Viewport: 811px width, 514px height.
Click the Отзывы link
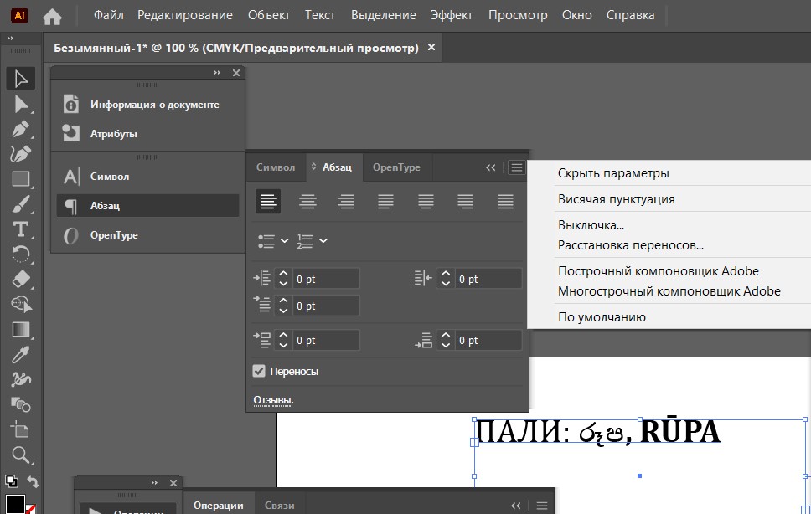(x=273, y=400)
